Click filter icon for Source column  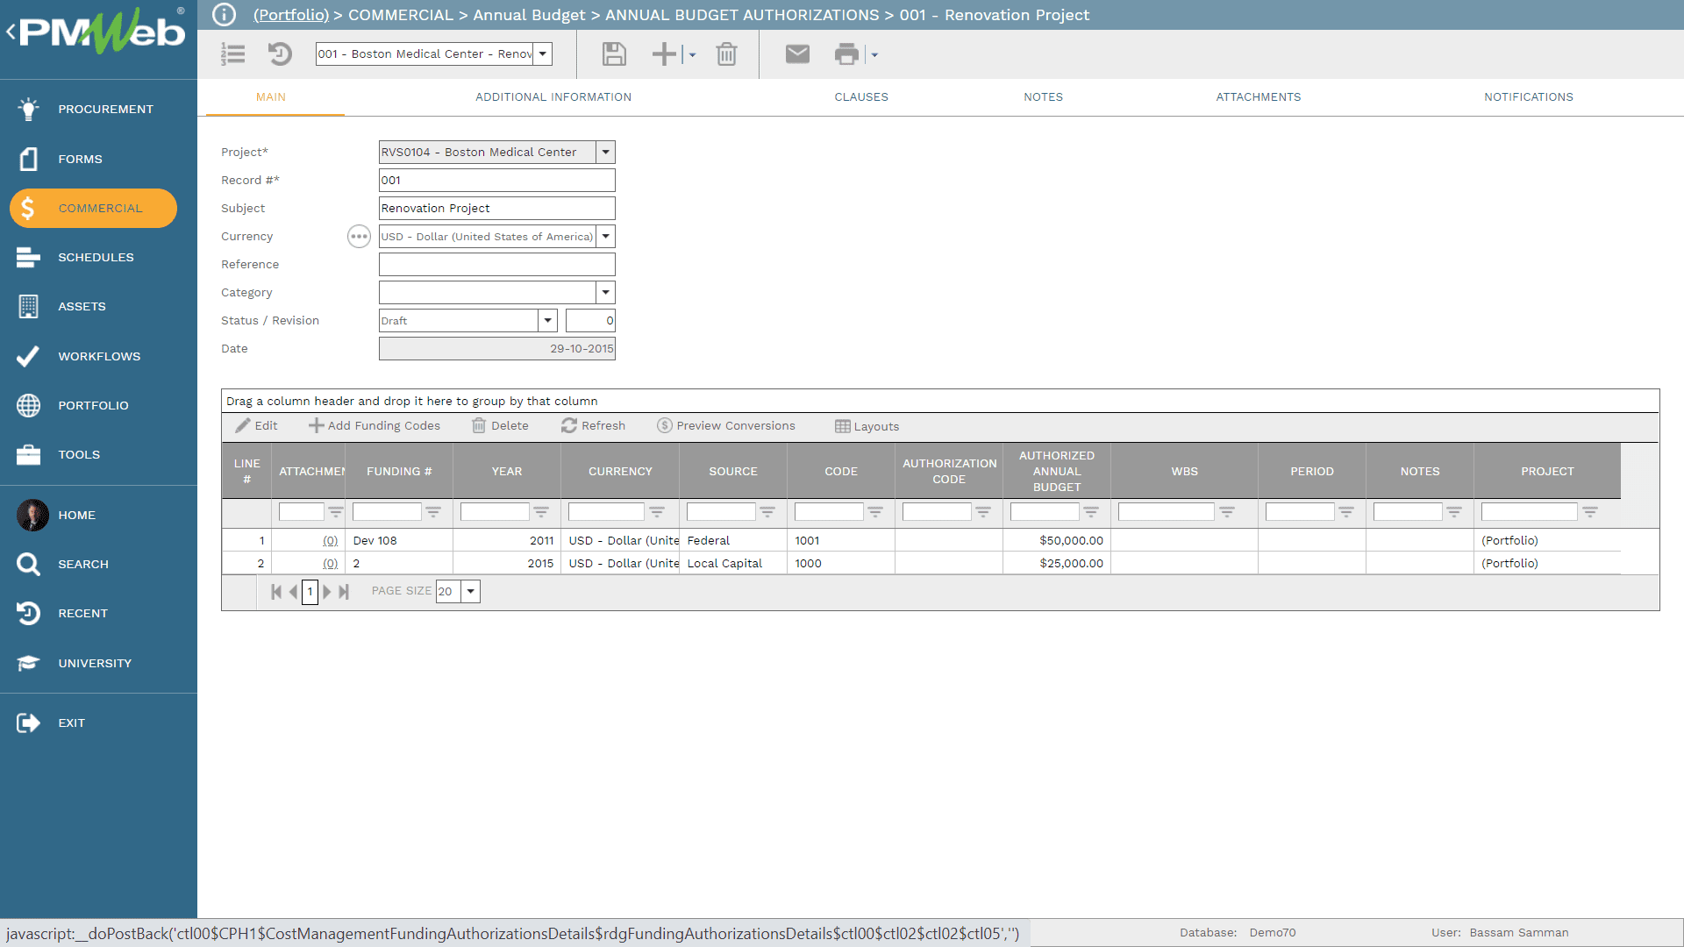[767, 511]
